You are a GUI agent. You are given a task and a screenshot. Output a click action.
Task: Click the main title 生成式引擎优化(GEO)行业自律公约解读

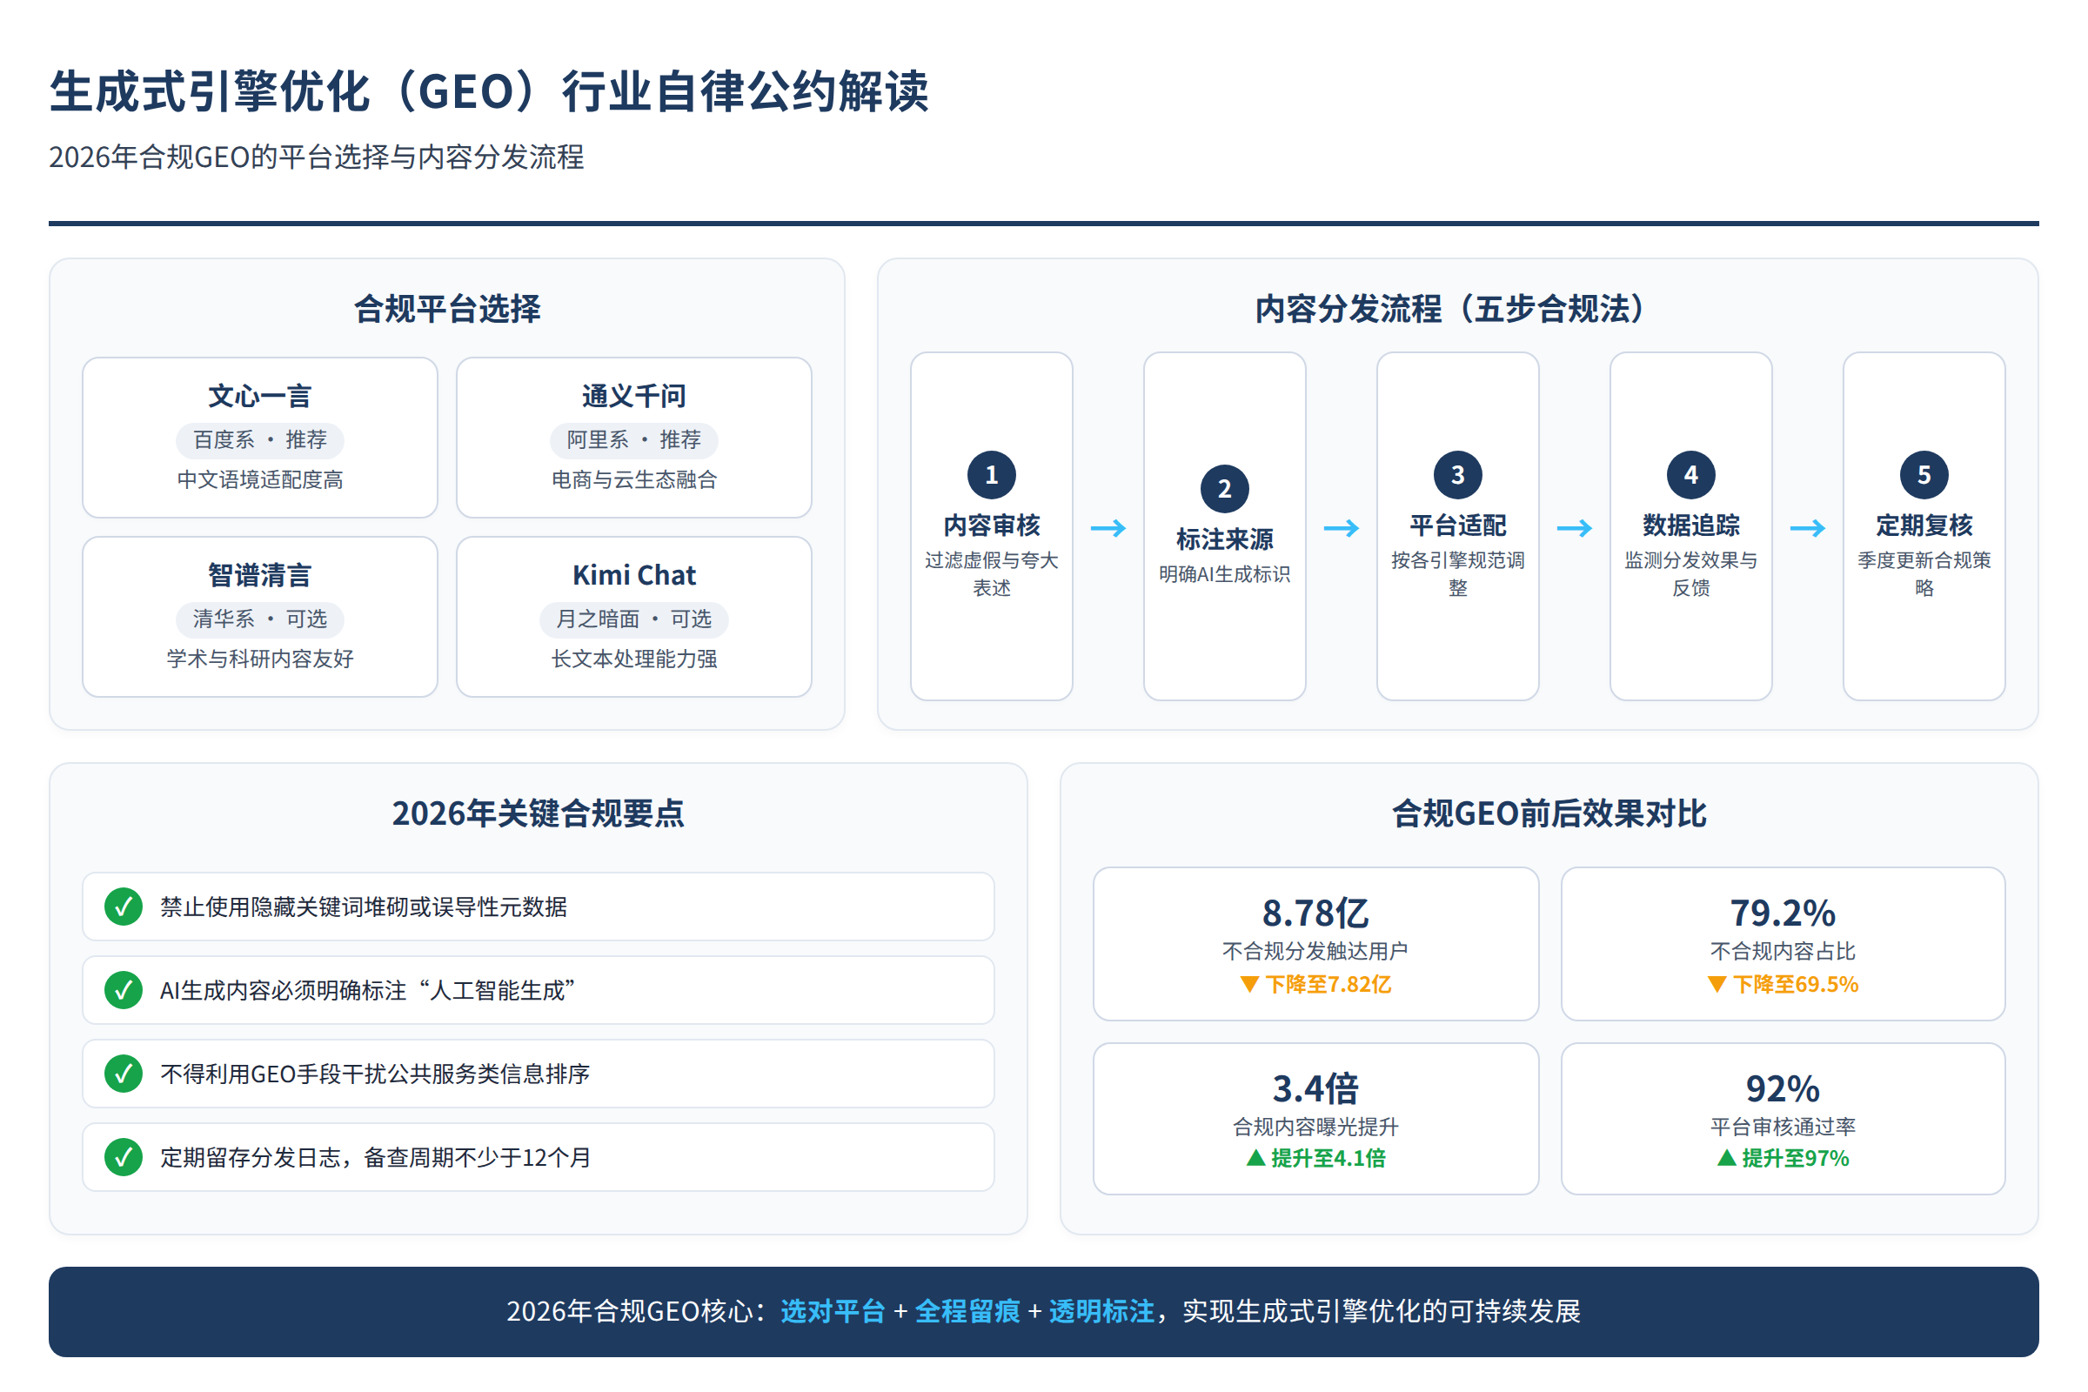pyautogui.click(x=488, y=91)
